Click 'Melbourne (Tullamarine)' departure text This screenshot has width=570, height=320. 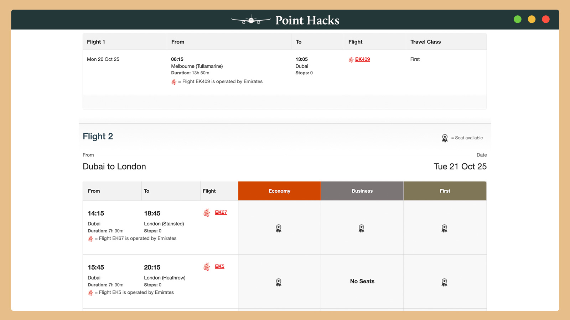197,66
